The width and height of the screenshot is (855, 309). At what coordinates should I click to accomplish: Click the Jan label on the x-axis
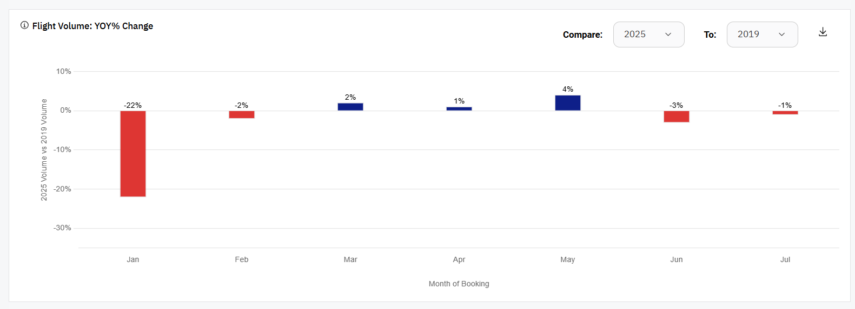click(x=133, y=259)
